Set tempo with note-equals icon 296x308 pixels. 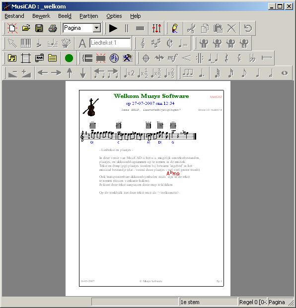pyautogui.click(x=183, y=43)
